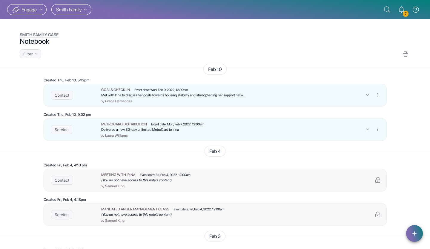Click the plus button to add note
This screenshot has height=249, width=430.
coord(414,233)
